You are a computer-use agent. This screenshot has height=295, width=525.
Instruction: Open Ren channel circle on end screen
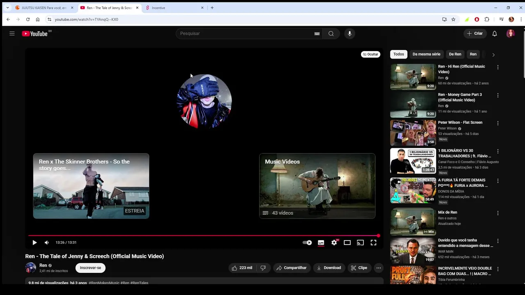click(x=204, y=101)
